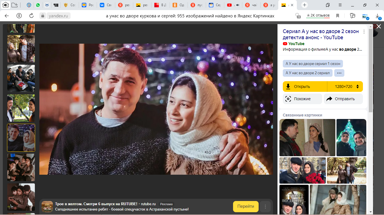Image resolution: width=384 pixels, height=215 pixels.
Task: Click the yellow Перейти ad button
Action: (245, 206)
